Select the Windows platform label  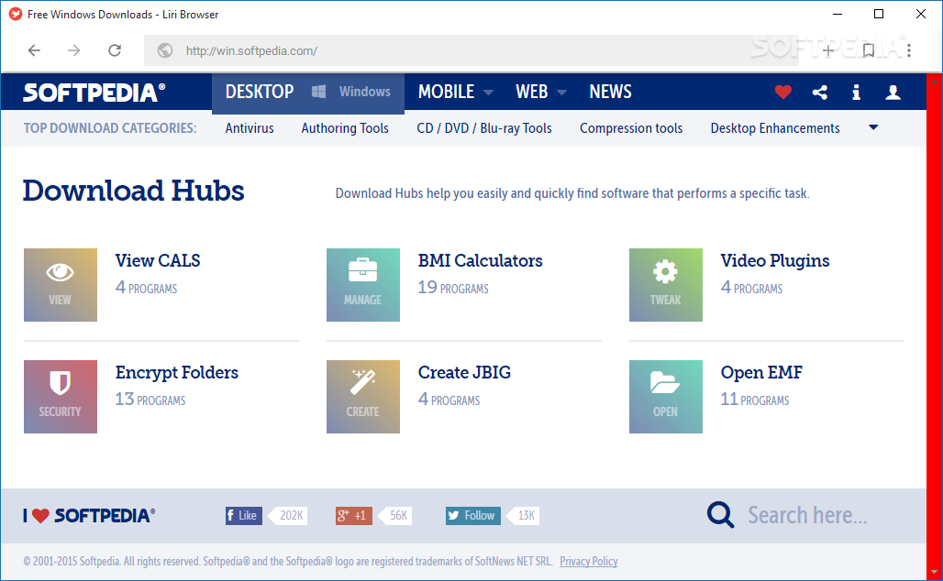click(x=364, y=92)
